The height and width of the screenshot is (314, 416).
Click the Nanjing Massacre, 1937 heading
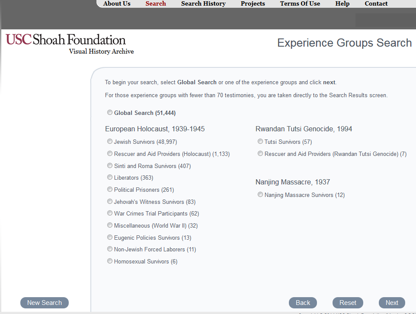click(x=293, y=182)
